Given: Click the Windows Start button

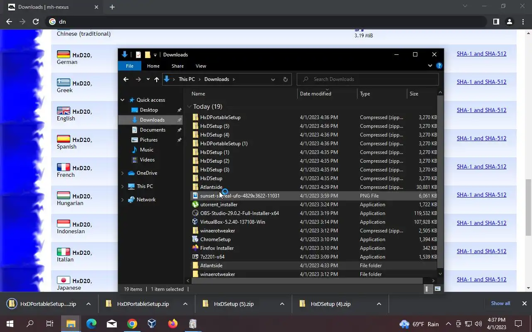Looking at the screenshot, I should (x=10, y=324).
